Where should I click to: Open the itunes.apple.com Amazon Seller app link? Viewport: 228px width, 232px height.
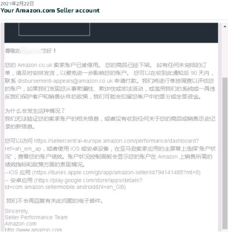(x=117, y=172)
